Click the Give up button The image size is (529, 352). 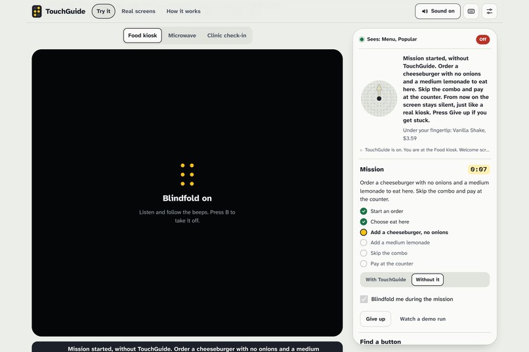[x=375, y=319]
